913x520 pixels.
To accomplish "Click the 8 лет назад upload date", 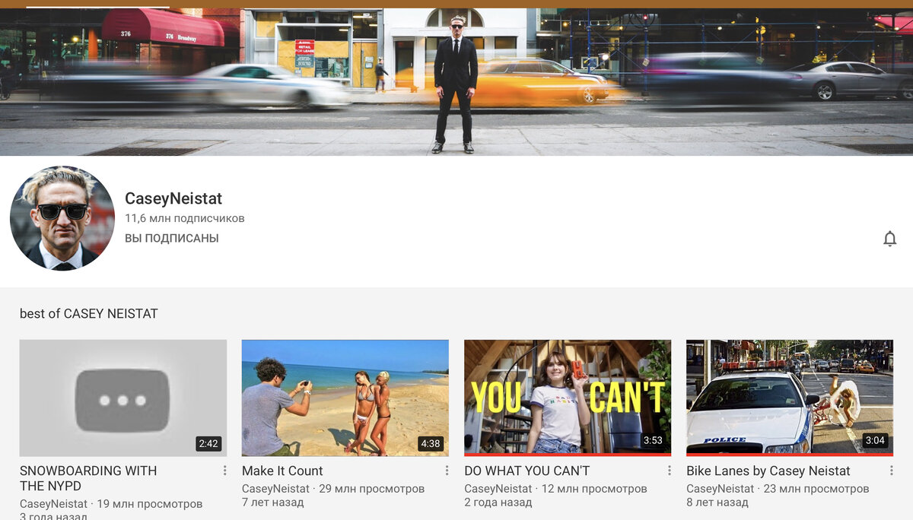I will pyautogui.click(x=717, y=503).
